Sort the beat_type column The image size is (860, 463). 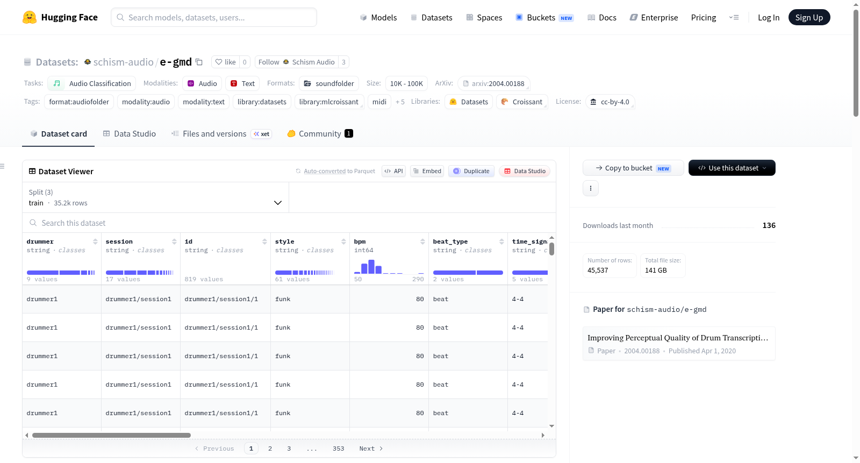click(x=501, y=241)
